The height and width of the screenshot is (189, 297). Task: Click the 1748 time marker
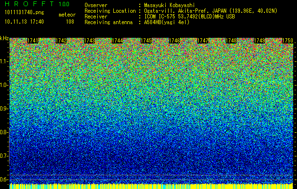click(231, 41)
